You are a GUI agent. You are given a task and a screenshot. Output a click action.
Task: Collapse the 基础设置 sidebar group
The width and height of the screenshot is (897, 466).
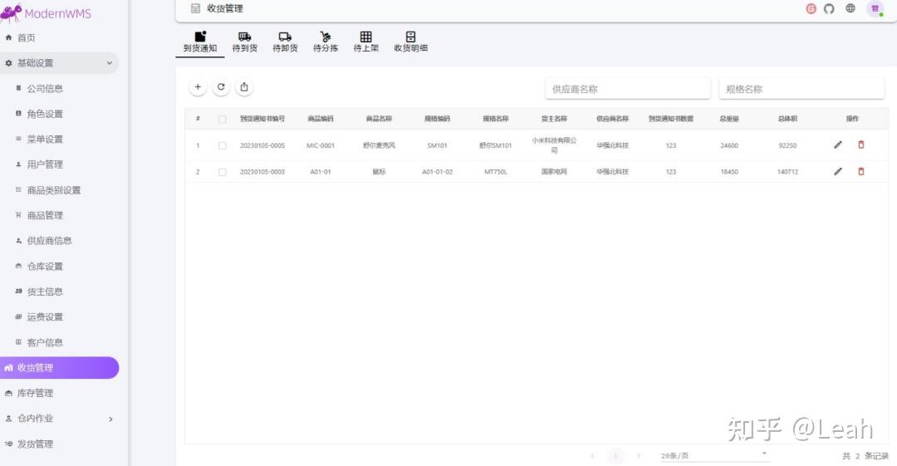pos(60,63)
